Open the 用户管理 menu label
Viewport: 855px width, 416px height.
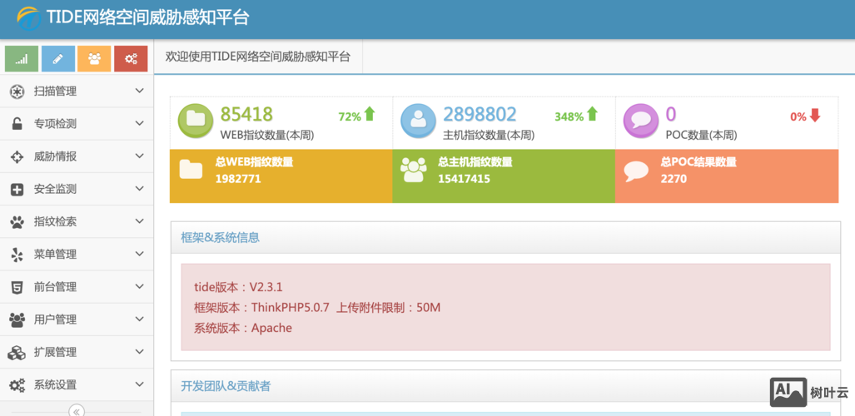click(x=55, y=319)
